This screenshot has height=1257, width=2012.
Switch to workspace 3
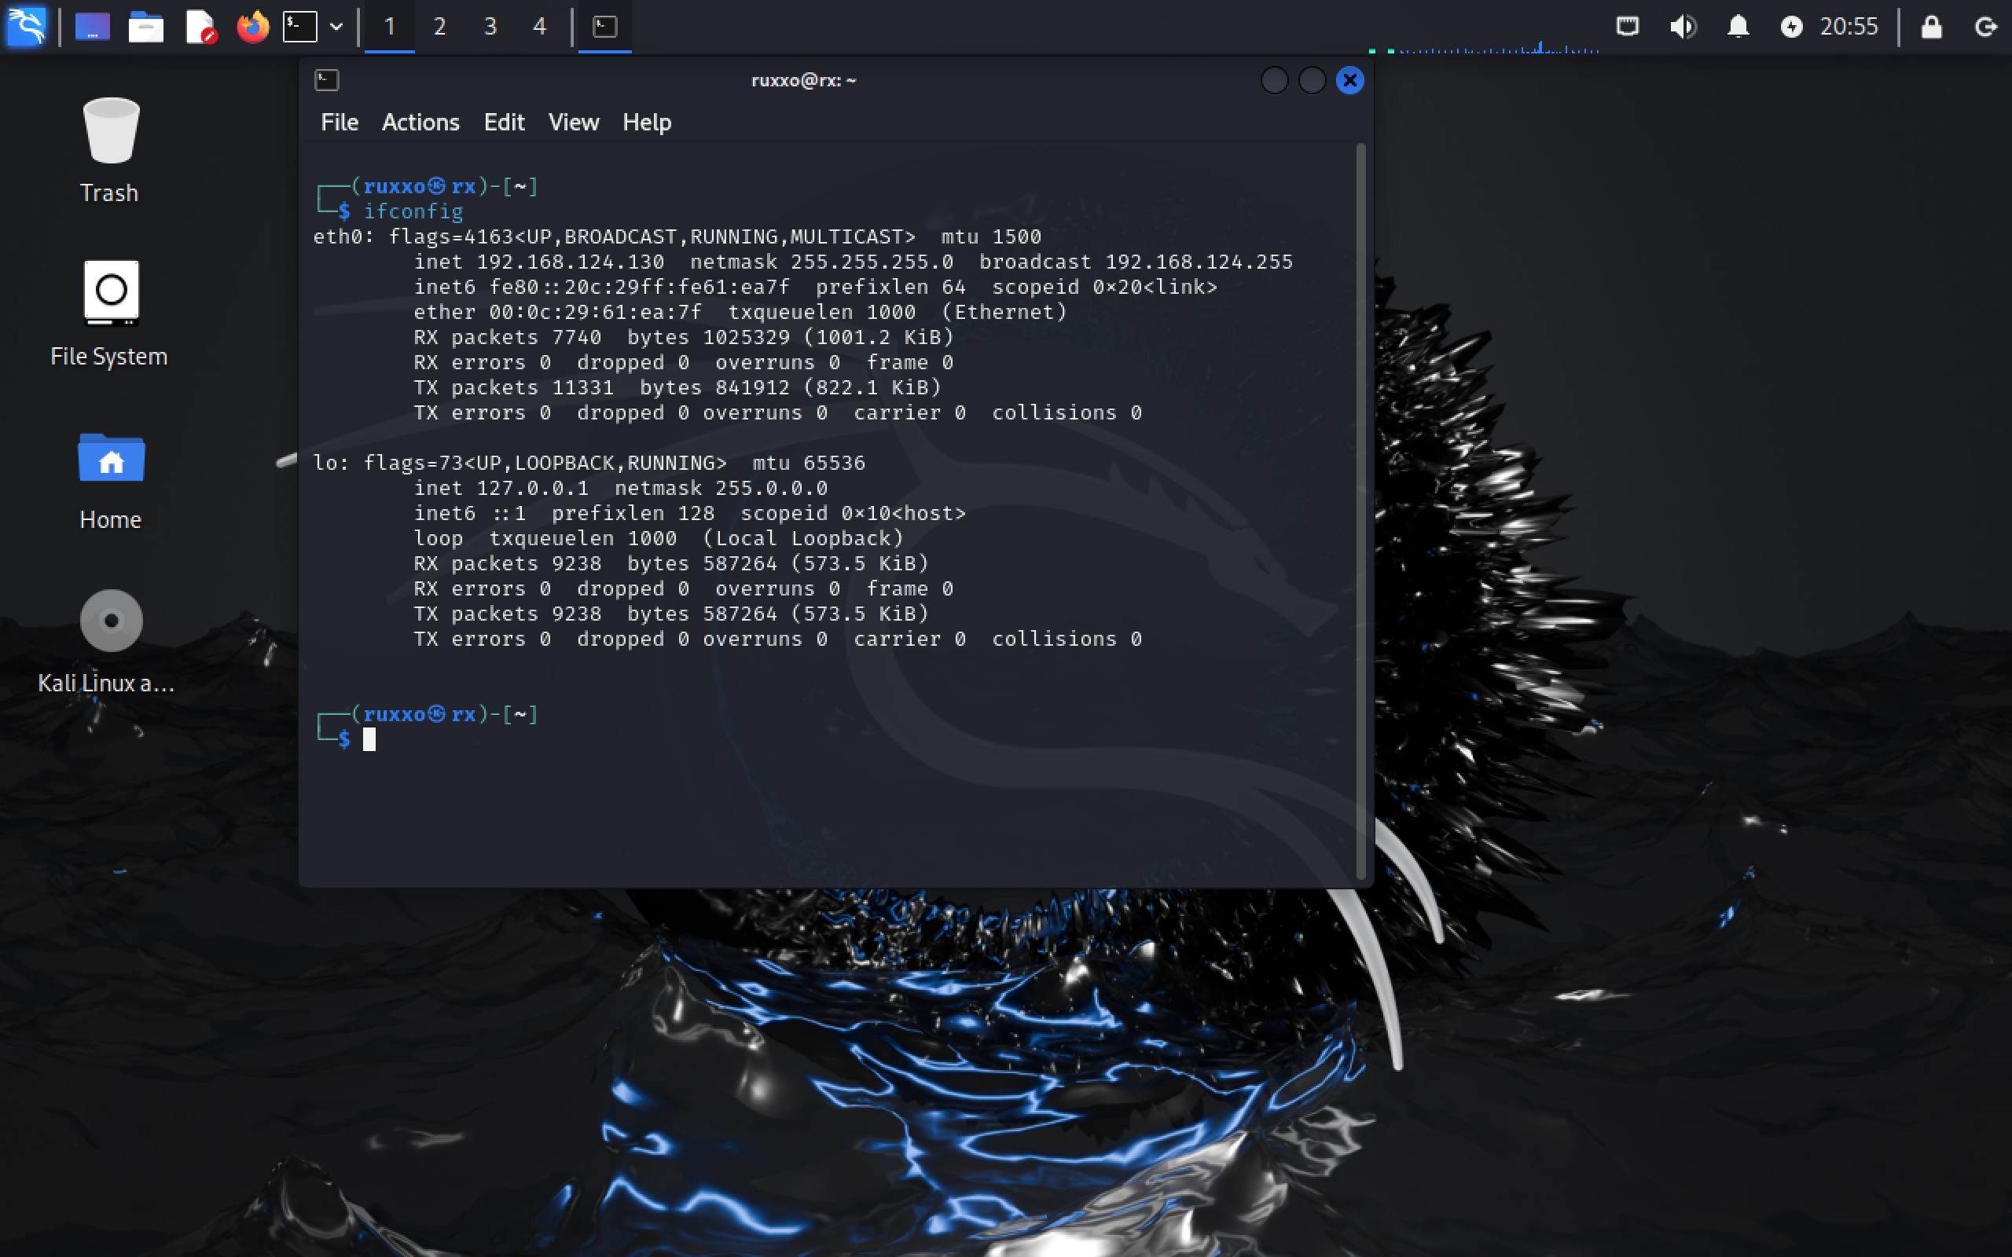(490, 27)
